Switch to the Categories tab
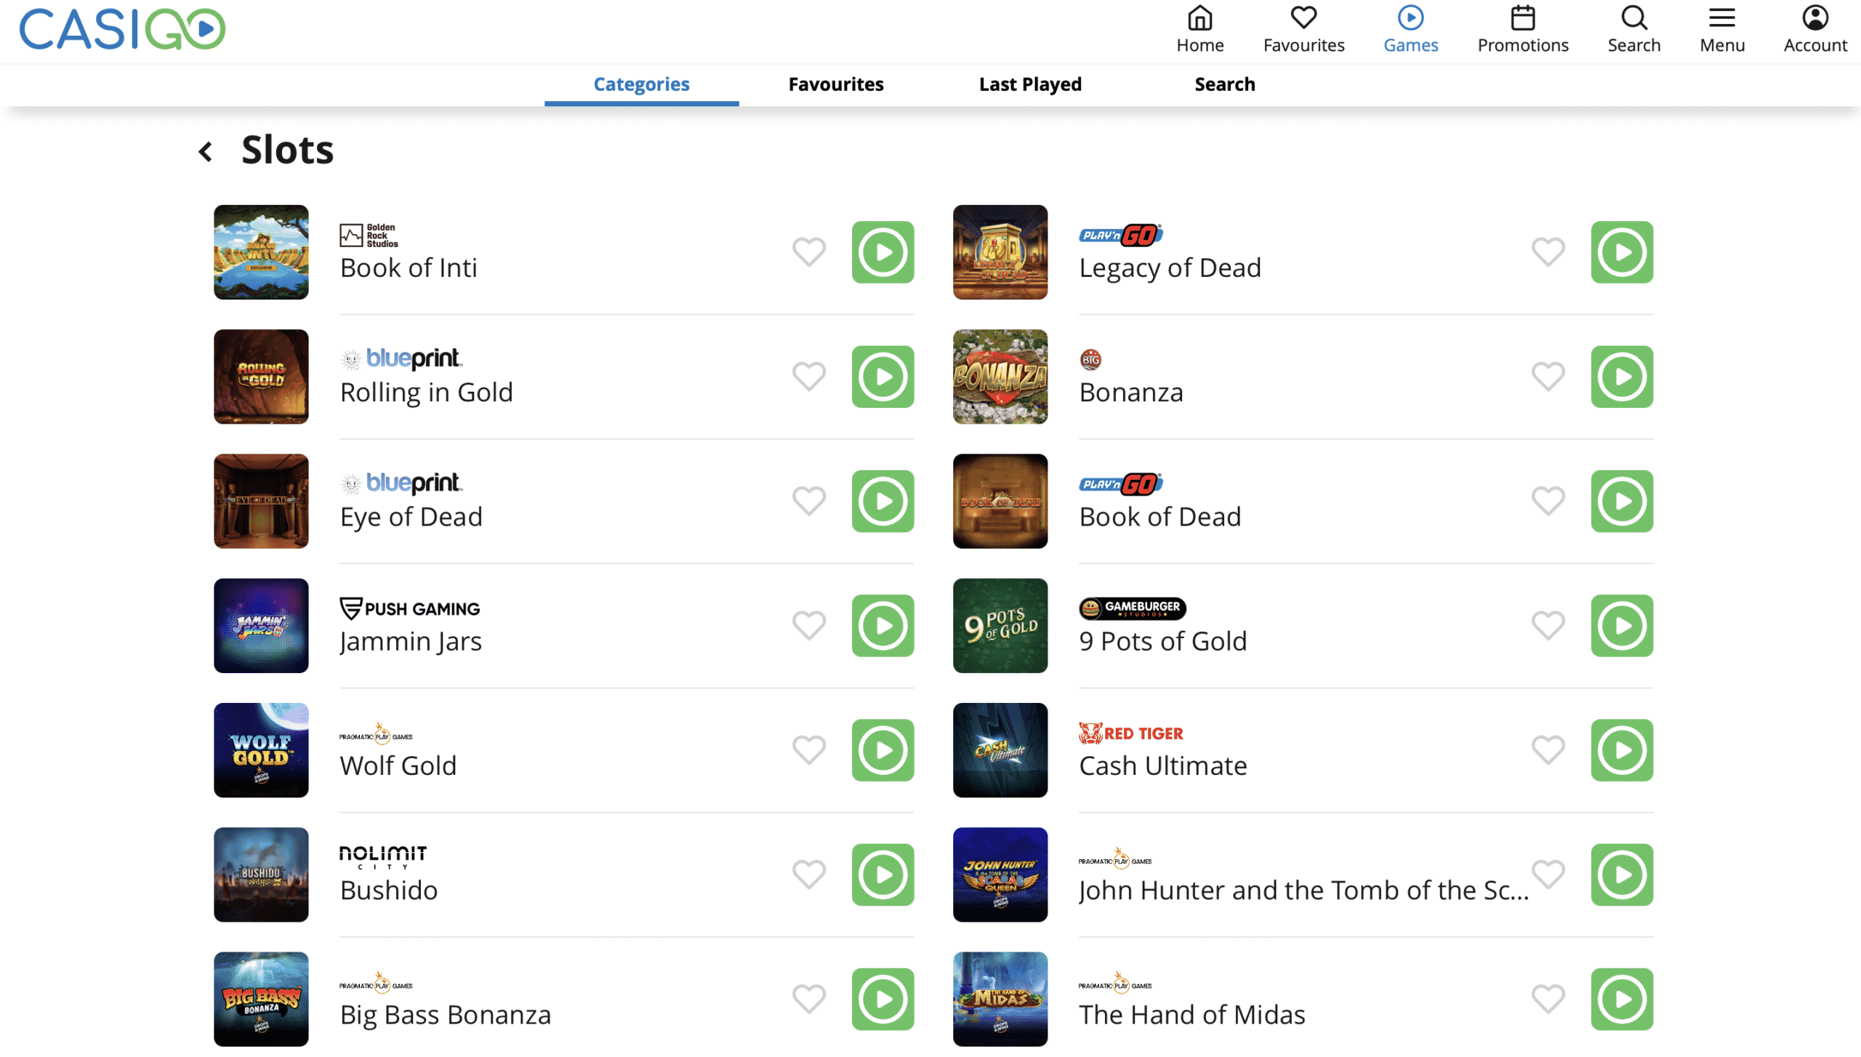The image size is (1861, 1057). 641,84
